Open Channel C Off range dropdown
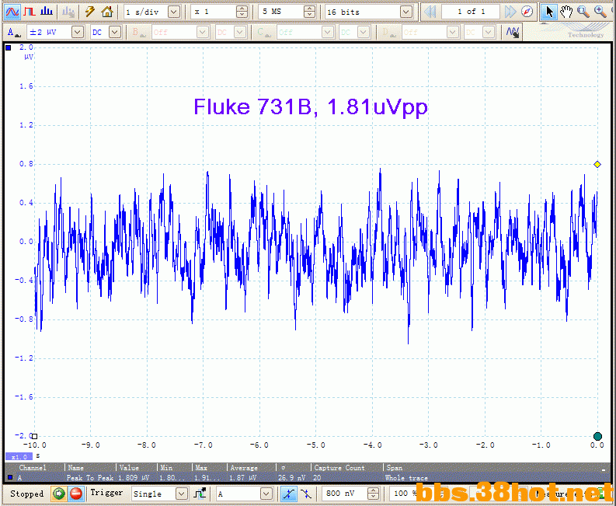616x506 pixels. pyautogui.click(x=328, y=32)
